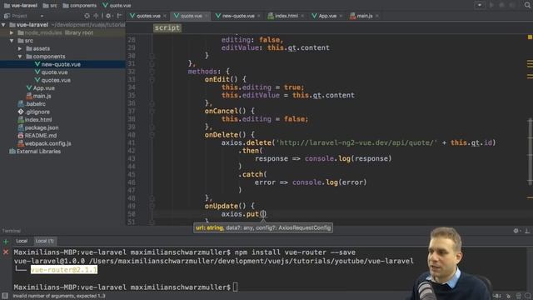Screen dimensions: 533x300
Task: Open the run configuration dropdown
Action: pos(480,5)
